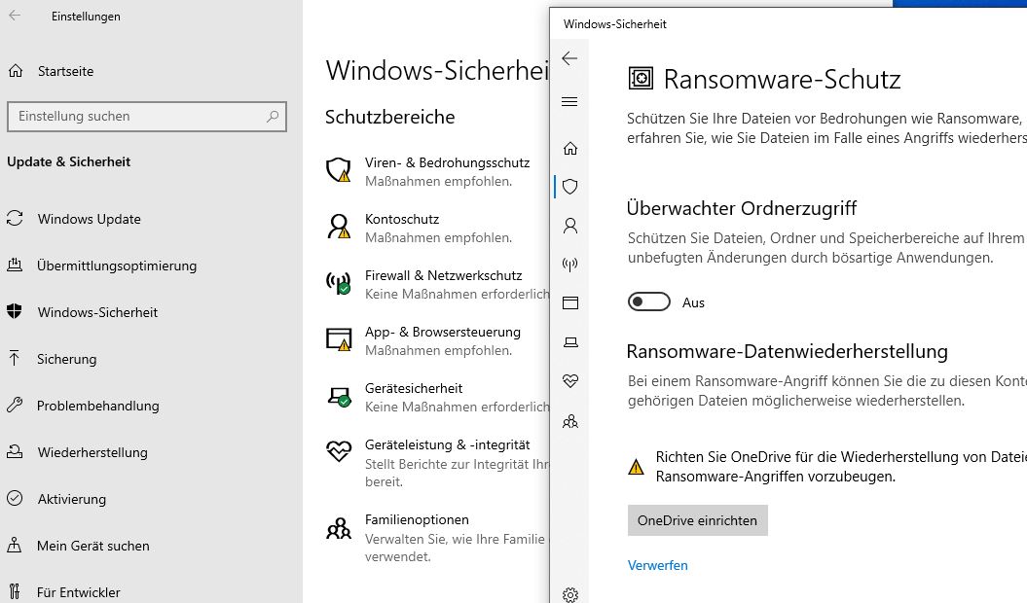Click the Firewall antenna icon with checkmark
This screenshot has height=603, width=1027.
[x=339, y=283]
